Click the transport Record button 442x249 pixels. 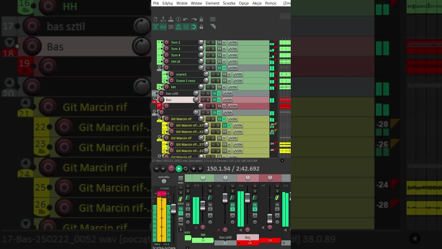(171, 169)
